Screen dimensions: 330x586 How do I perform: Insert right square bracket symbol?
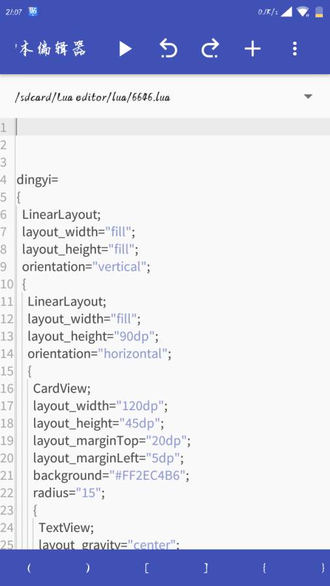205,568
